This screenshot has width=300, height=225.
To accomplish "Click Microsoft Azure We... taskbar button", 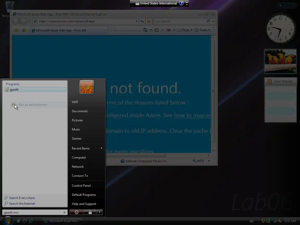I will point(63,221).
